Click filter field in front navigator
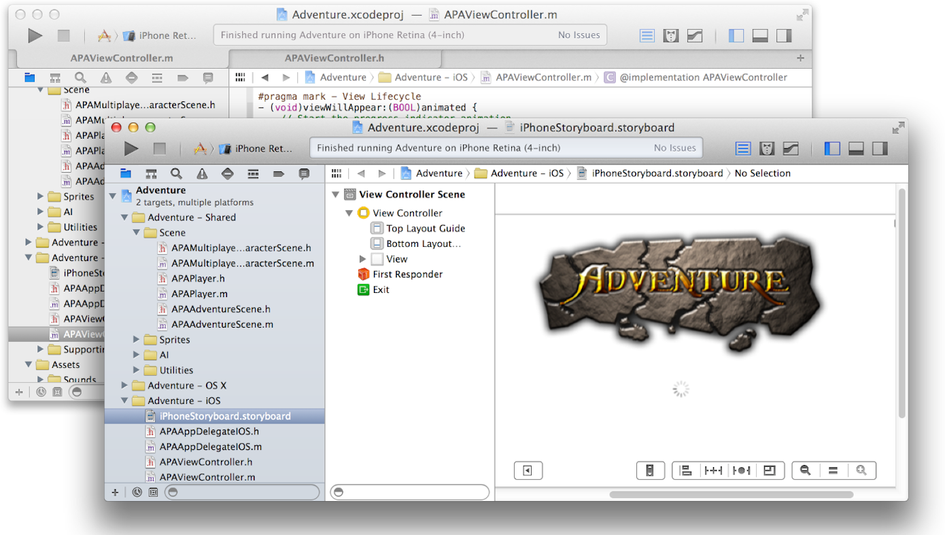Screen dimensions: 945x535 [x=242, y=492]
